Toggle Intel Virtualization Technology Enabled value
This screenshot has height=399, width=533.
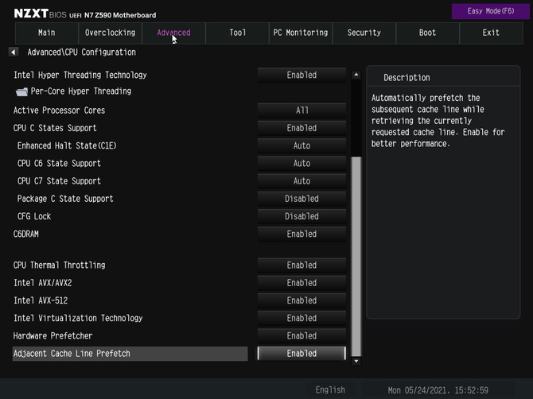[x=302, y=318]
